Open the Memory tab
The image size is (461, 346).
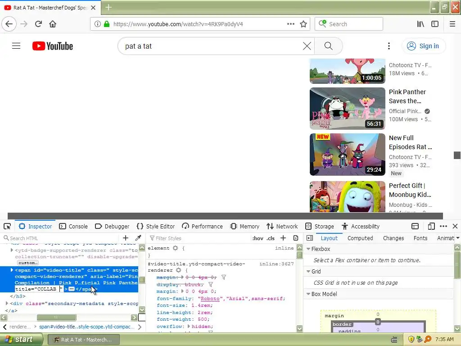coord(245,226)
